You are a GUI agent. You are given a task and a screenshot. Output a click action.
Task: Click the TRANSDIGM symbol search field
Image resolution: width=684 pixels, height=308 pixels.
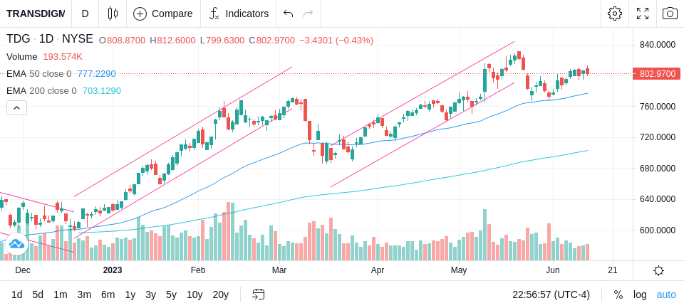[36, 14]
